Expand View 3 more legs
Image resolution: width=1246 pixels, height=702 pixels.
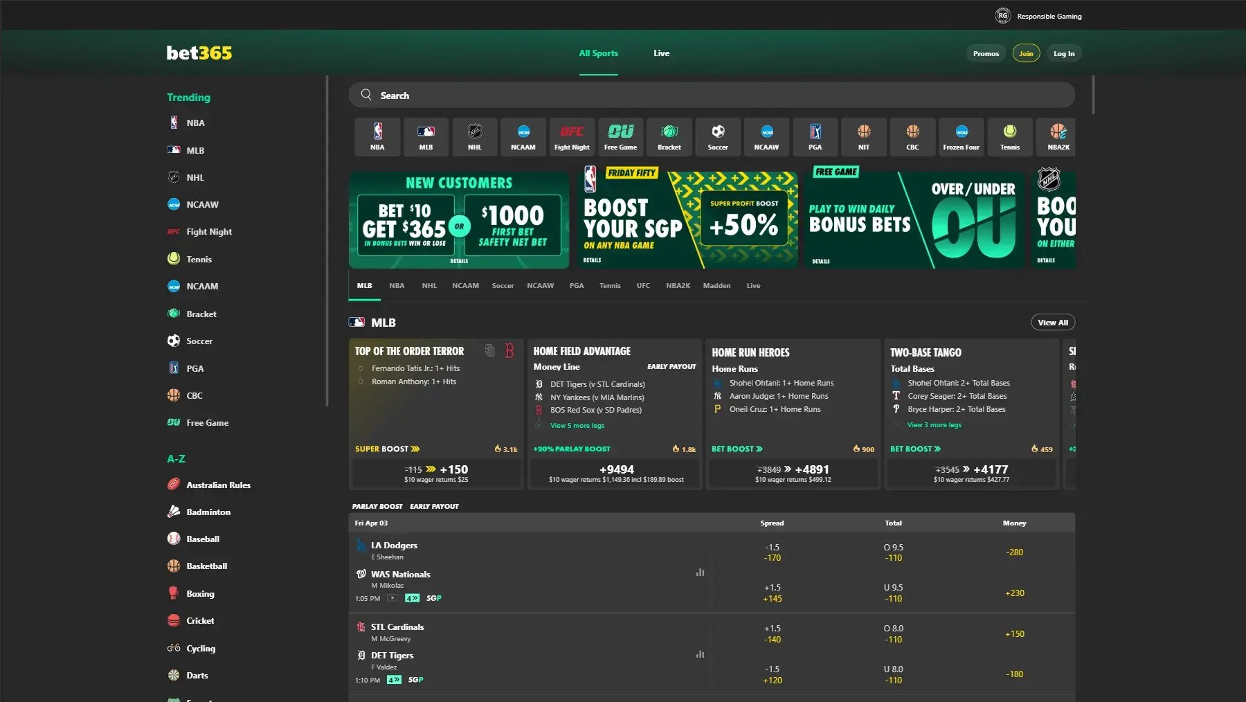(934, 425)
